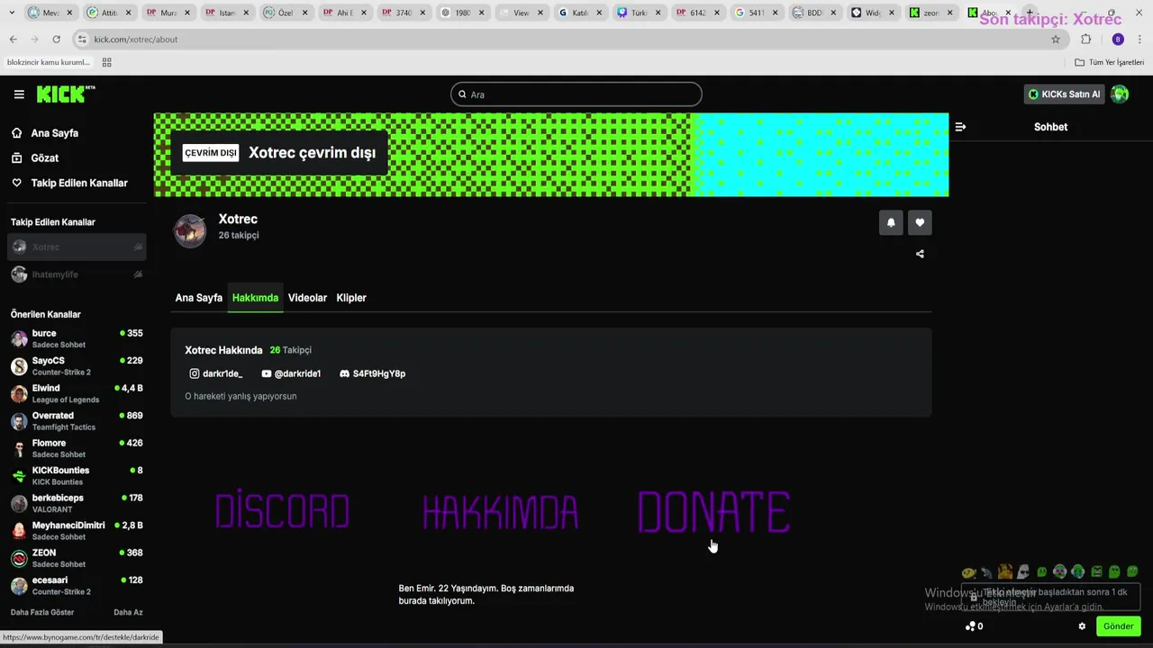Screen dimensions: 1153x648
Task: Click the chat message input box
Action: pos(1050,597)
